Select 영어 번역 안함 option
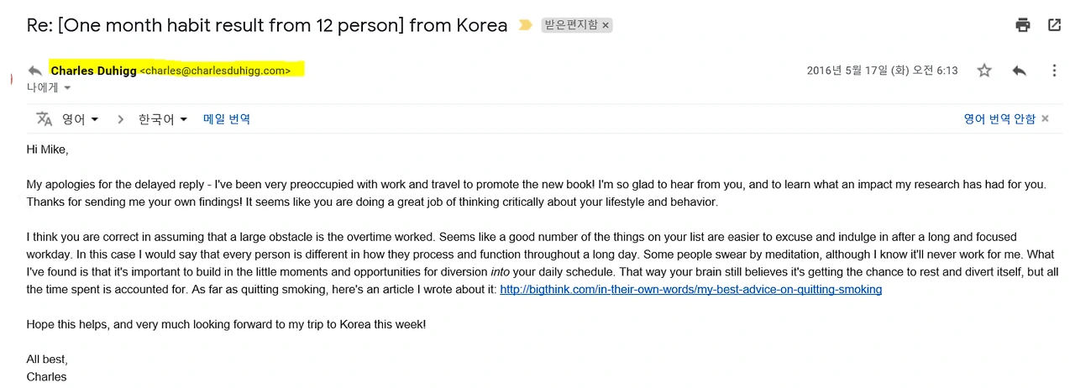The height and width of the screenshot is (388, 1075). coord(999,119)
